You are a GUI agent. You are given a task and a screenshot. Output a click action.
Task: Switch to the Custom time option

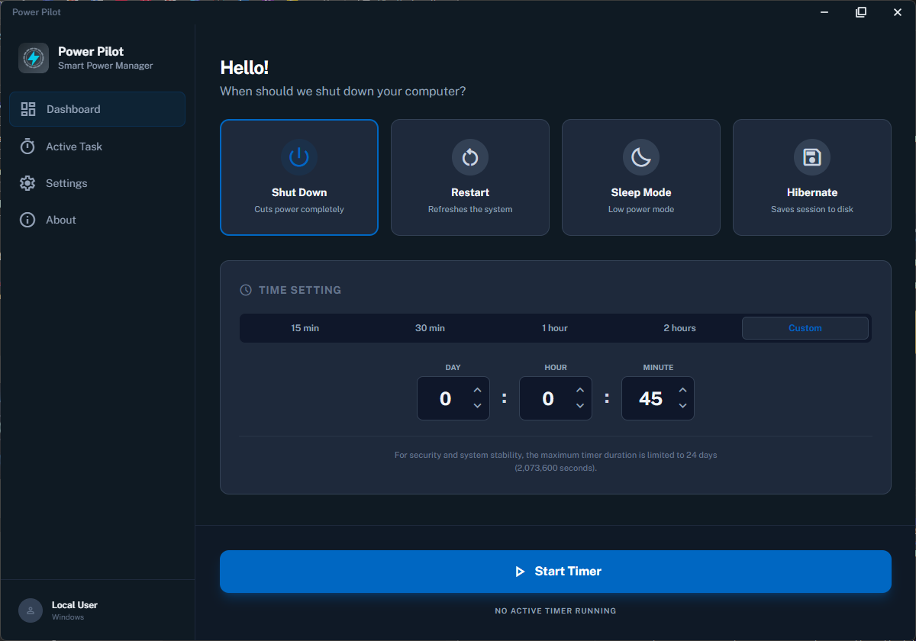point(805,328)
